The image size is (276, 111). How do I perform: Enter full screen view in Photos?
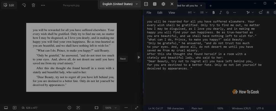137,108
